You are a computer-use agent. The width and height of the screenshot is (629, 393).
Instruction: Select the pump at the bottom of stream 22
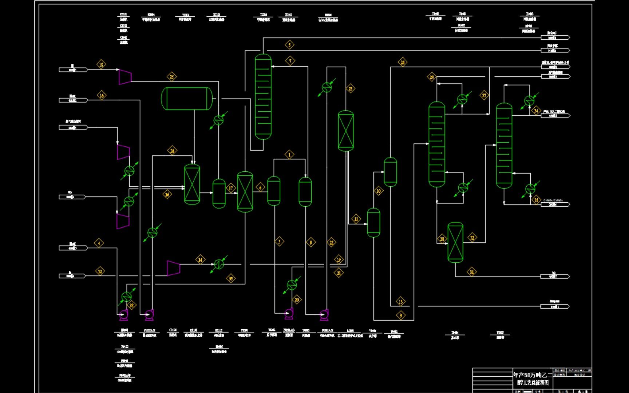coord(324,315)
